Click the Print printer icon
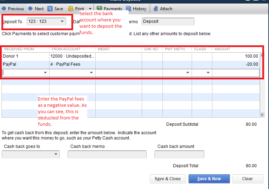The image size is (269, 189). point(71,8)
